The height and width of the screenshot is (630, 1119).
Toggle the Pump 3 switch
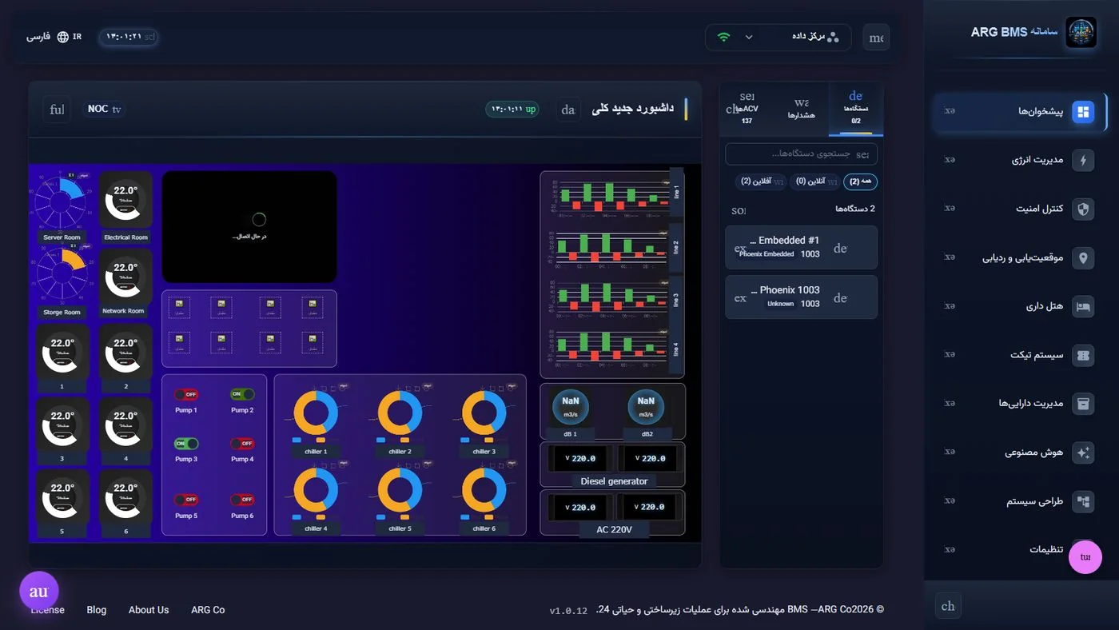[185, 443]
